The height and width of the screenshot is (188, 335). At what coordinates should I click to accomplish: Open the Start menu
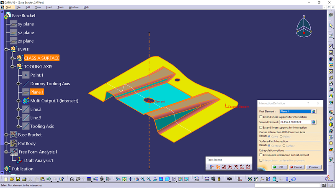[8, 7]
